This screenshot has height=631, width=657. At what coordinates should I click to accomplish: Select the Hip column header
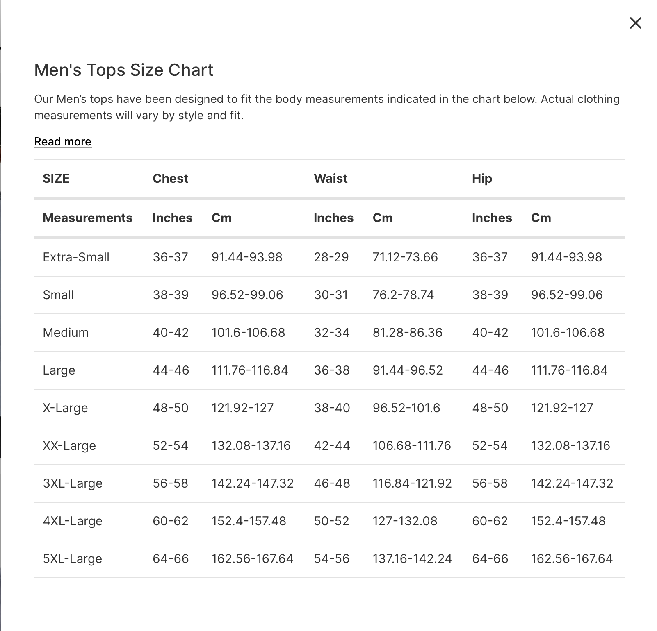(482, 179)
